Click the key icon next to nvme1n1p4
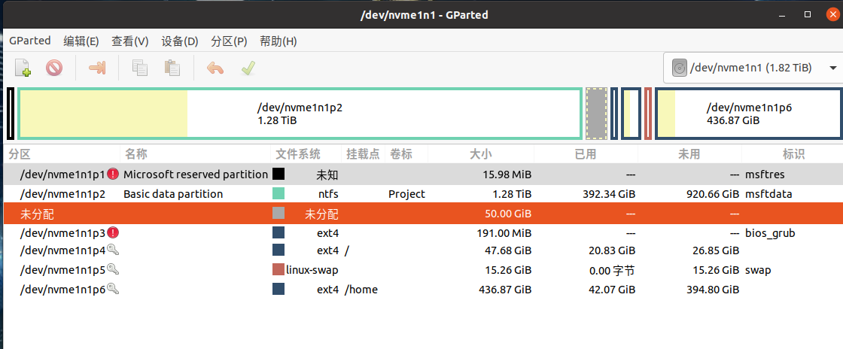 coord(112,250)
